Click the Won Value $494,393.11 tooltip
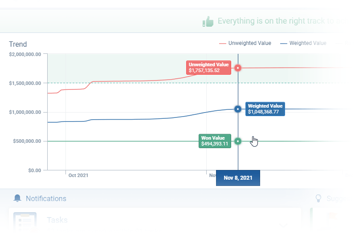Image resolution: width=359 pixels, height=234 pixels. click(215, 141)
